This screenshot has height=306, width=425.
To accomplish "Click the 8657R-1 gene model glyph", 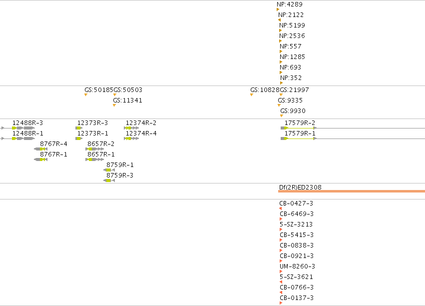I will click(94, 159).
